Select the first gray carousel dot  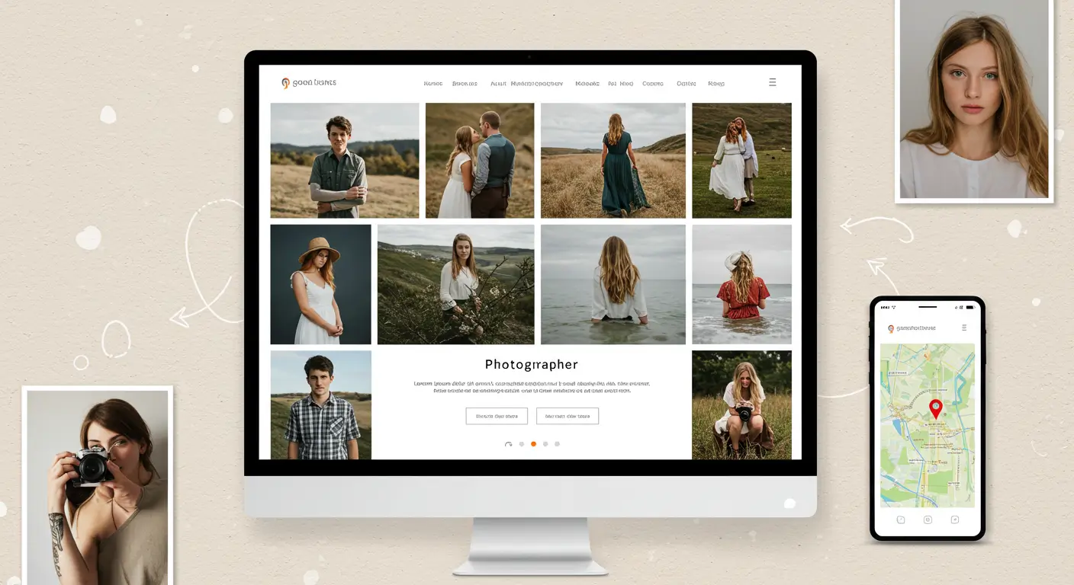click(x=522, y=443)
